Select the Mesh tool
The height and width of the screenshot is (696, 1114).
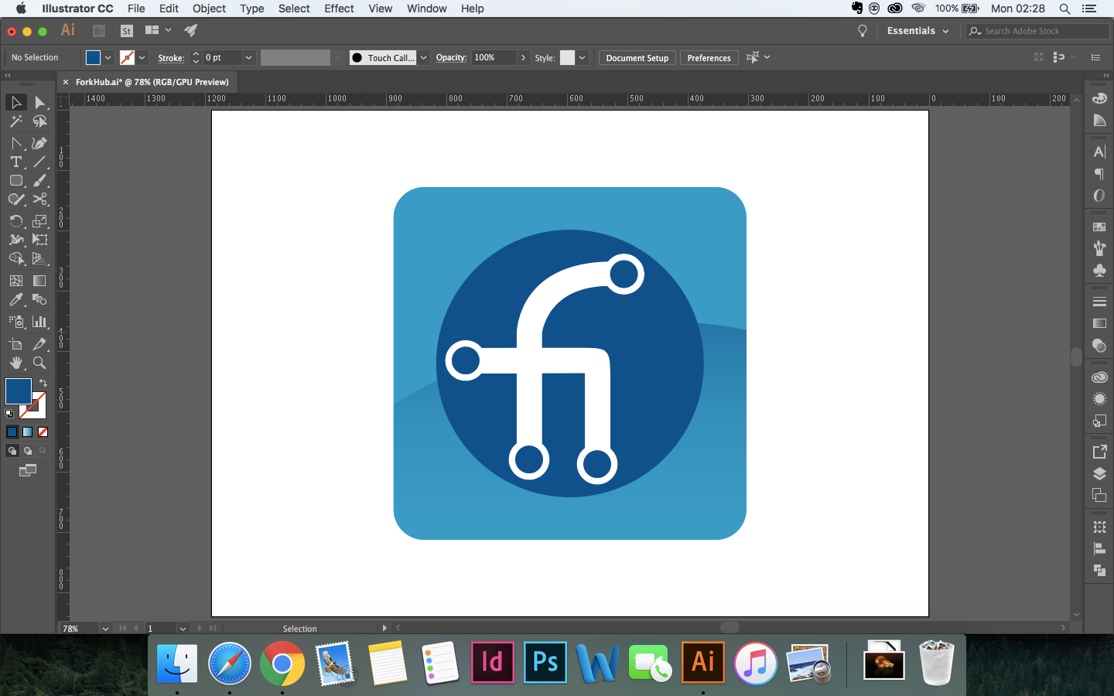16,281
